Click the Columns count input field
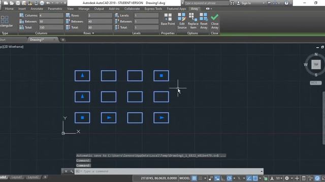The height and width of the screenshot is (182, 325). click(51, 16)
